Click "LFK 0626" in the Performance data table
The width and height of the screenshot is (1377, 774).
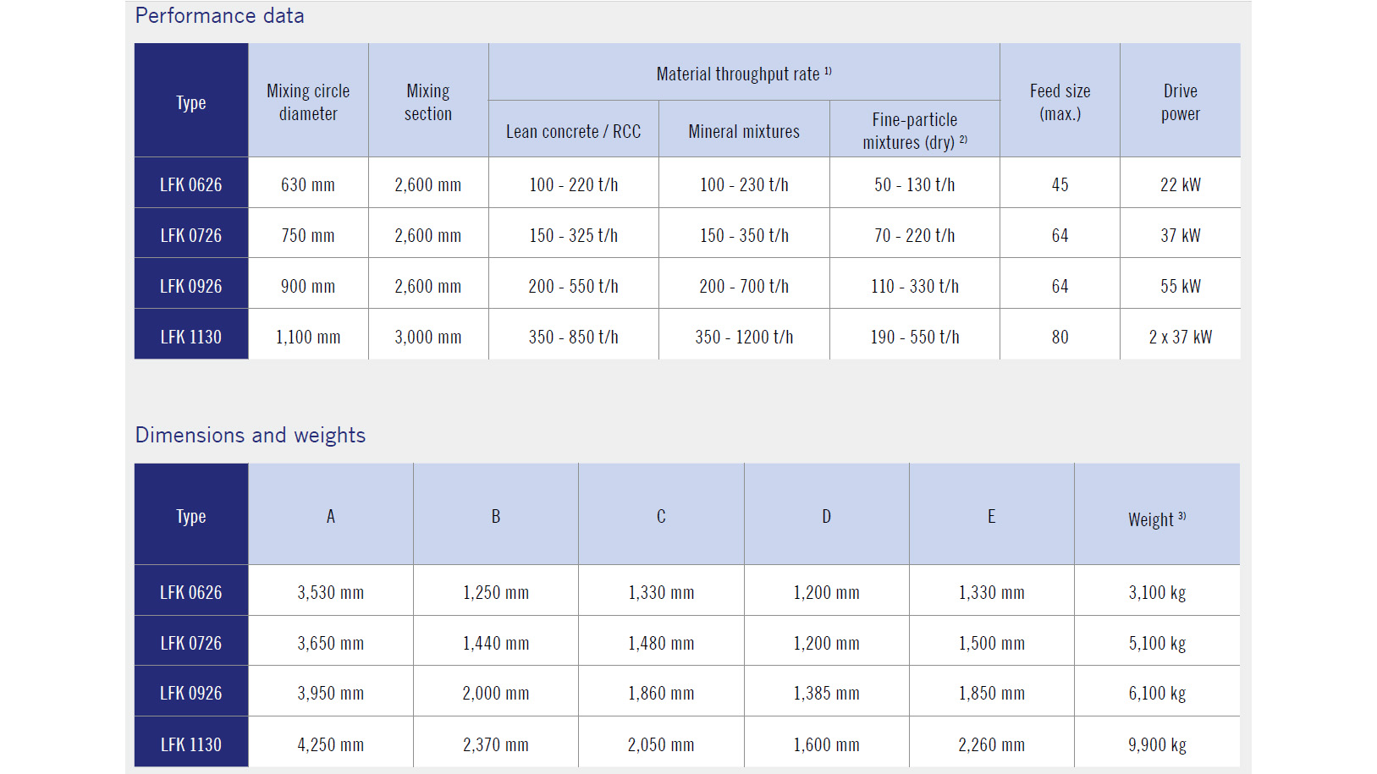(191, 184)
